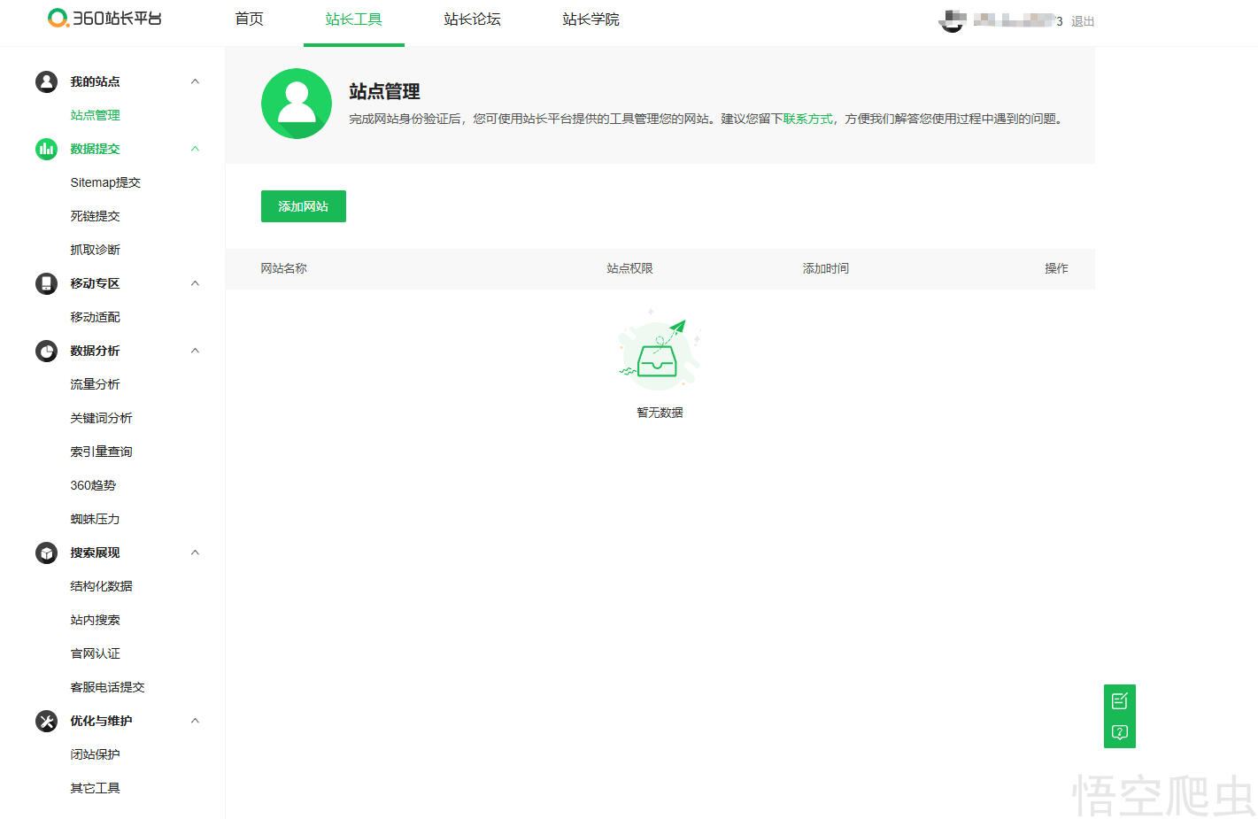
Task: Click the 数据分析 pie chart icon
Action: point(46,351)
